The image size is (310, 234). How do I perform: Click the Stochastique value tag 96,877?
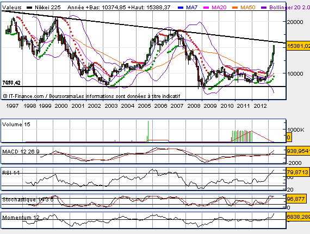296,199
